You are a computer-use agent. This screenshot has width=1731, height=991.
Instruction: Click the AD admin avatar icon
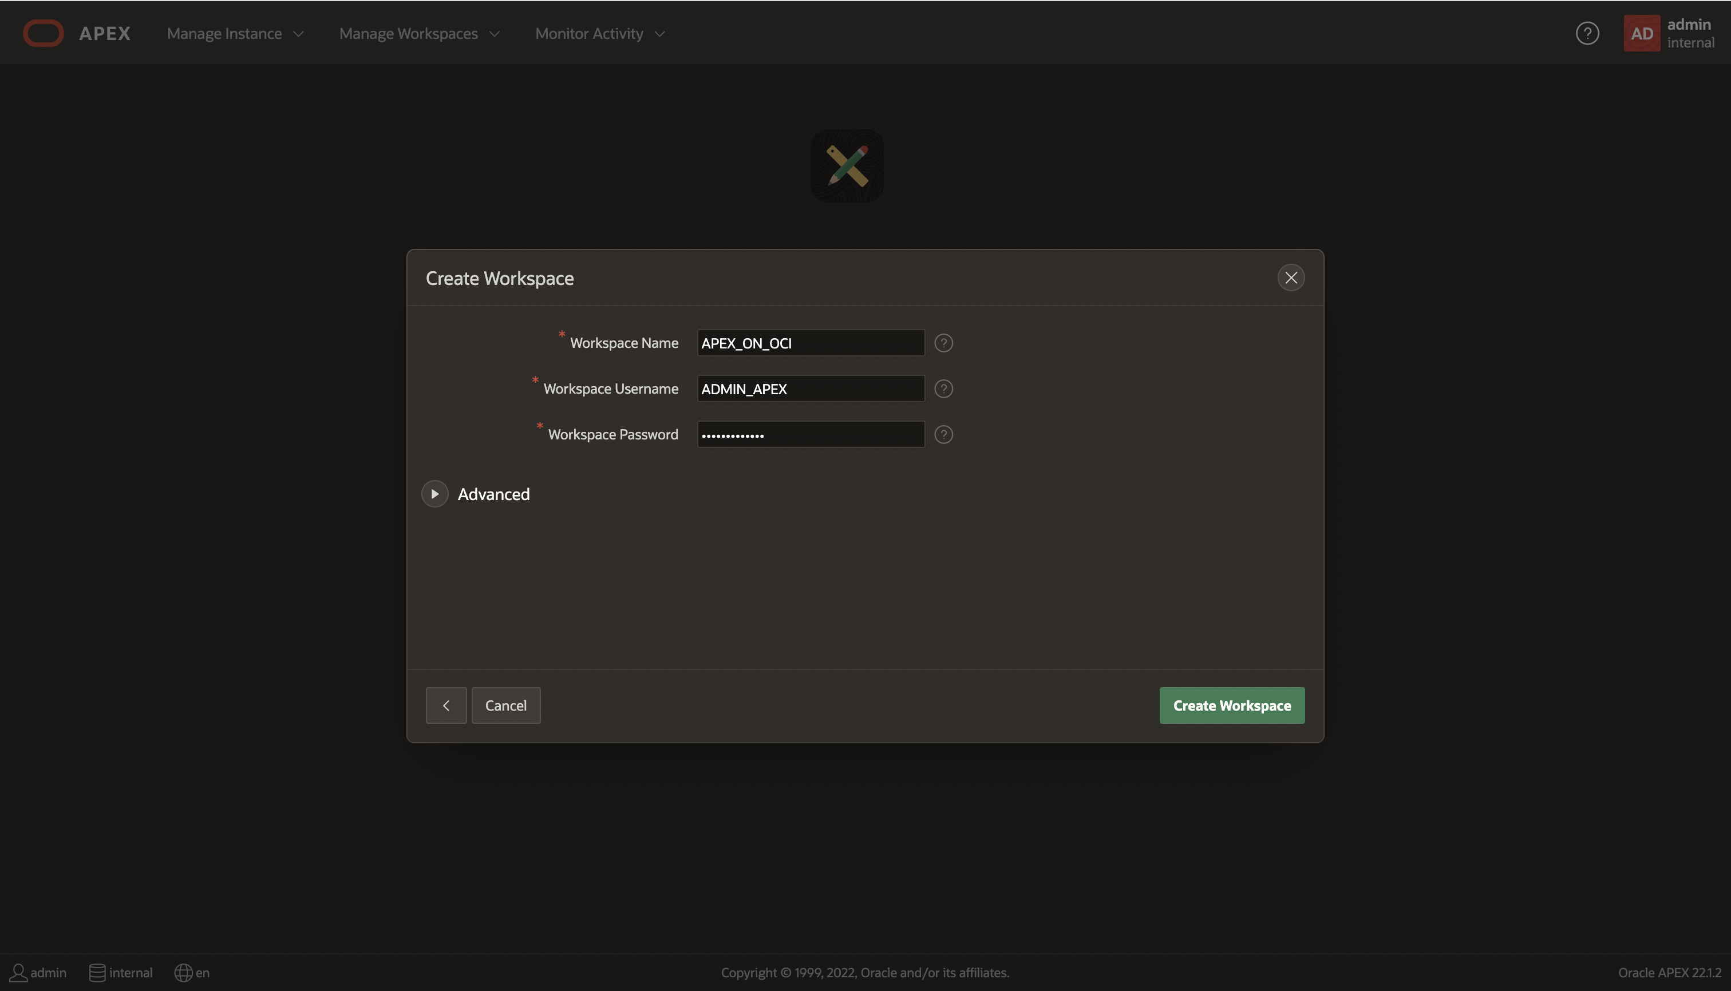coord(1641,33)
